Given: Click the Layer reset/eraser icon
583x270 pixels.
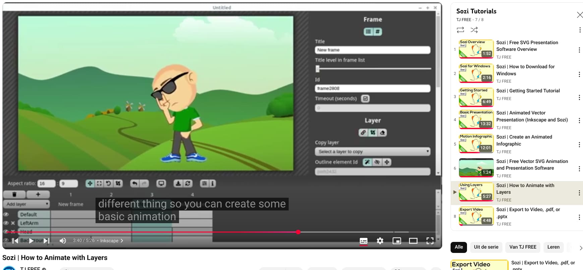Looking at the screenshot, I should 382,132.
